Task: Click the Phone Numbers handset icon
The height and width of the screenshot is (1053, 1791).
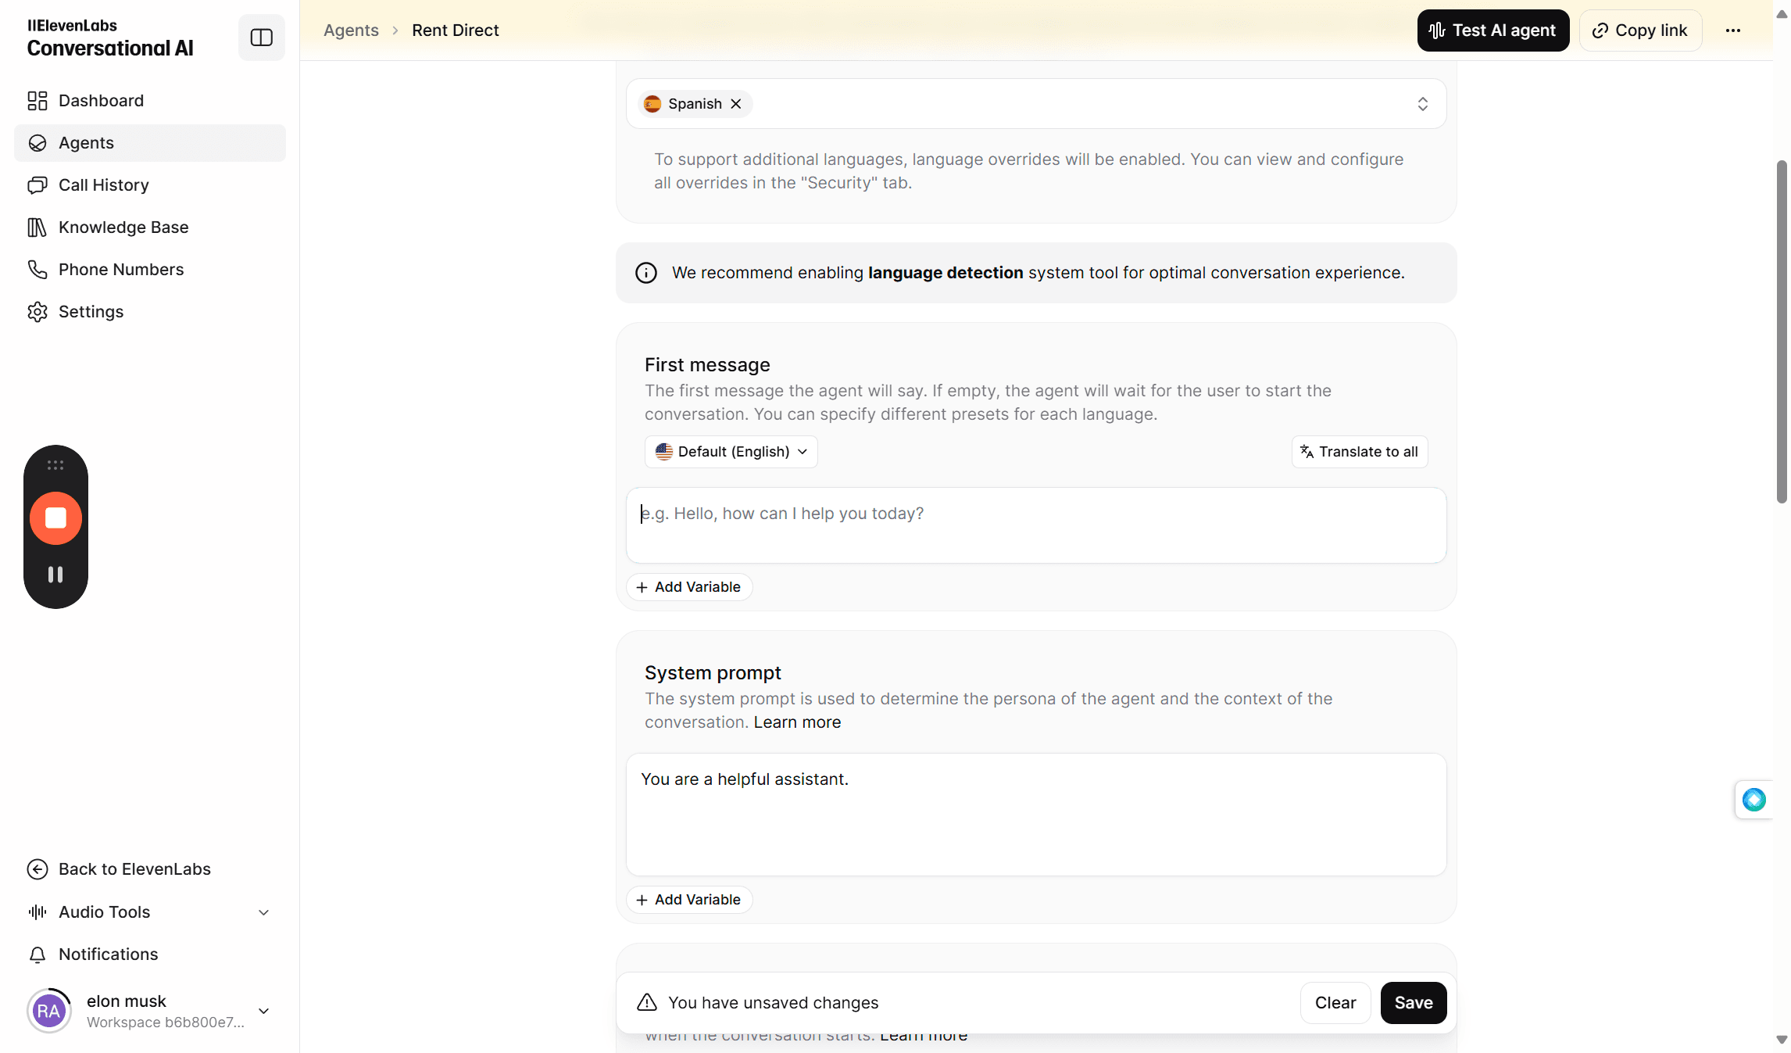Action: (38, 270)
